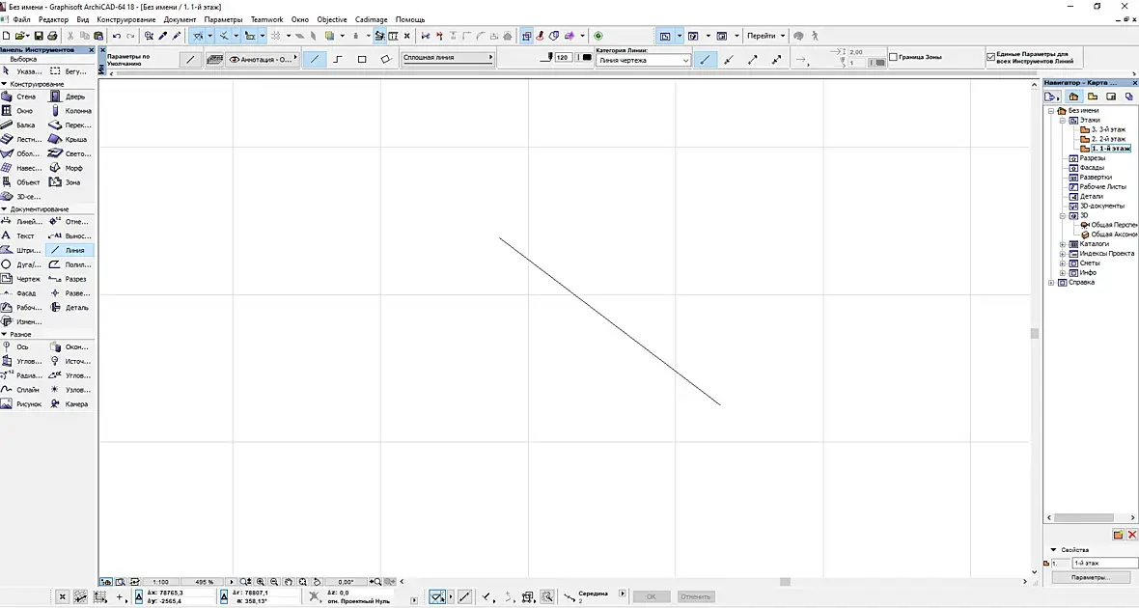The image size is (1139, 608).
Task: Click the Print icon in the toolbar
Action: click(x=52, y=36)
